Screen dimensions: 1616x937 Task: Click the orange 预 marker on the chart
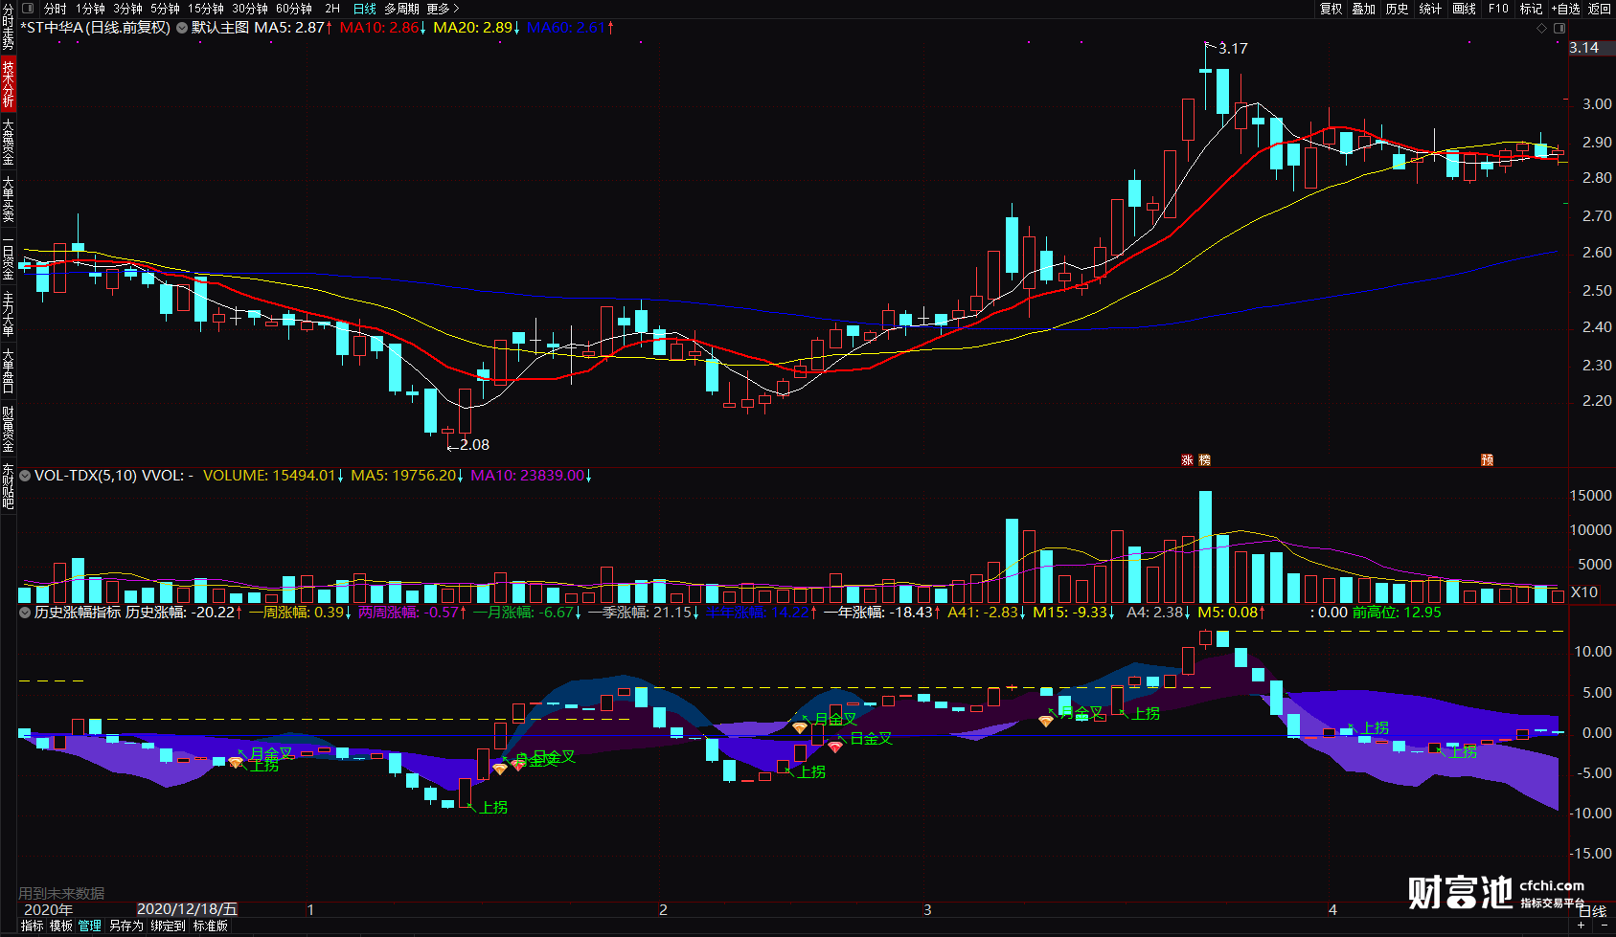point(1487,460)
